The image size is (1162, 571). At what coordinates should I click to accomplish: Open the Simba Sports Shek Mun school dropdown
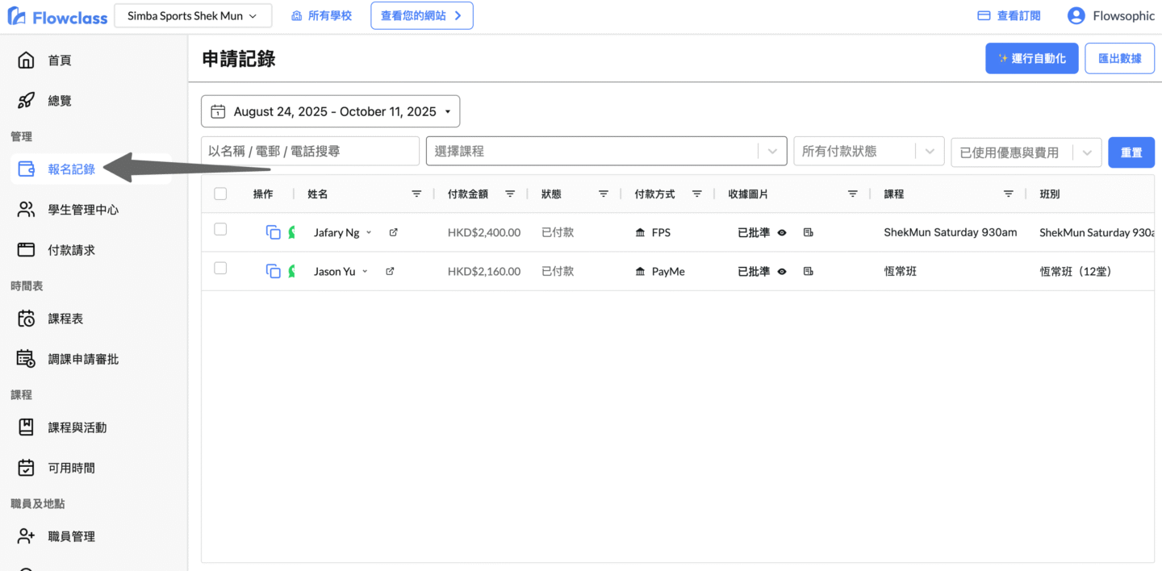pos(193,15)
